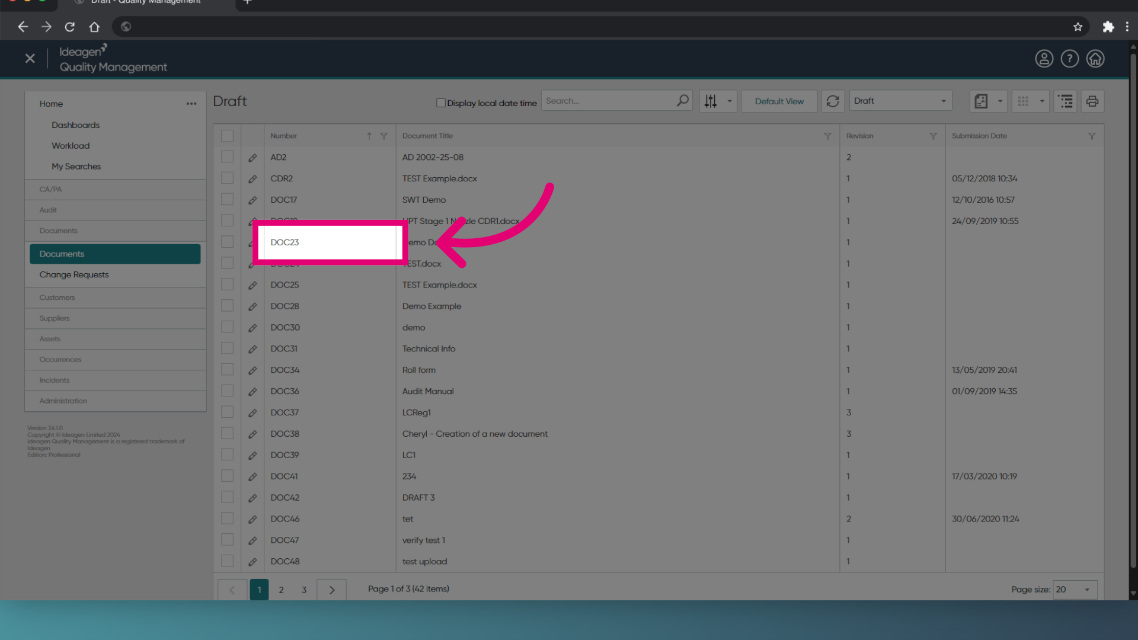Click the search magnifier icon
Viewport: 1138px width, 640px height.
(683, 101)
